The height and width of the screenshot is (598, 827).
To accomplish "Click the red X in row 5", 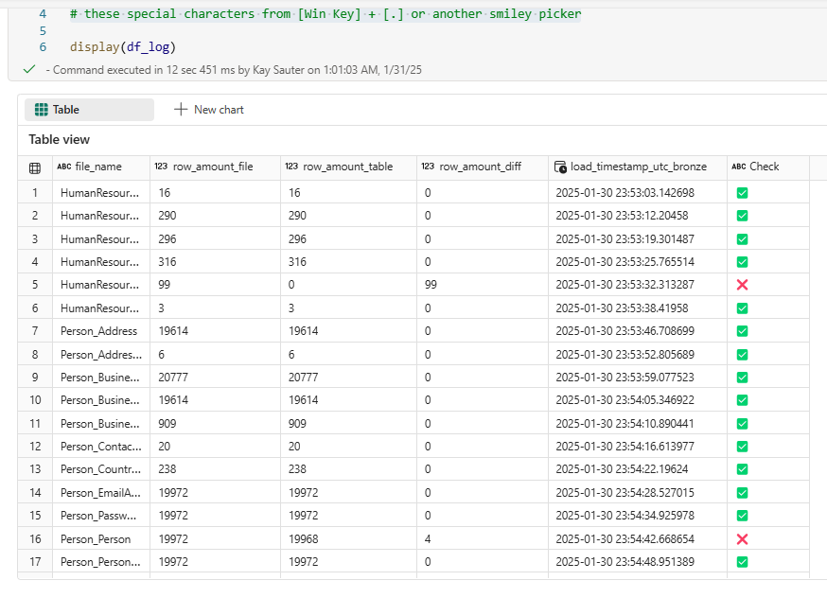I will pyautogui.click(x=742, y=285).
